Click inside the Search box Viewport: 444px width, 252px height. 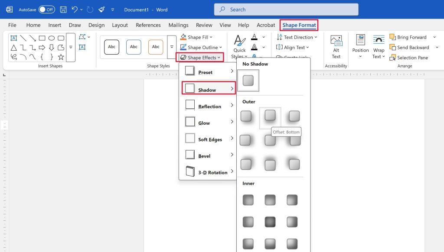coord(286,9)
